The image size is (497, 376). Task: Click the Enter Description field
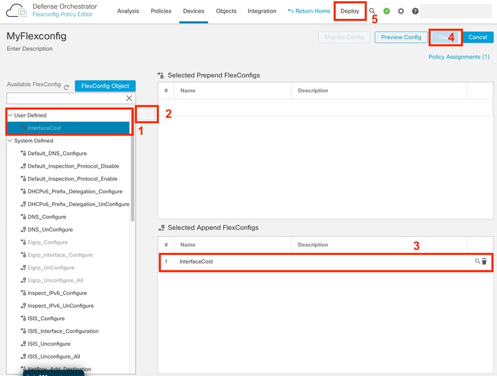29,49
